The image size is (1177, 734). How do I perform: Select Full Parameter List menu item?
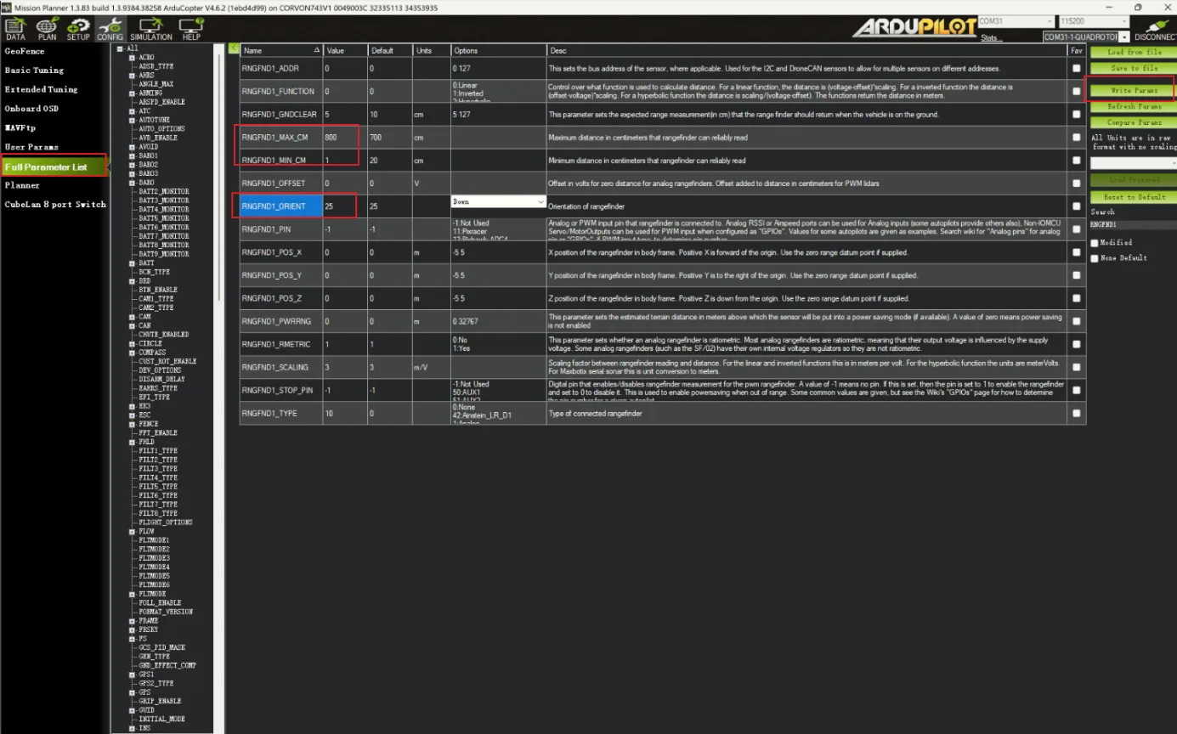55,167
